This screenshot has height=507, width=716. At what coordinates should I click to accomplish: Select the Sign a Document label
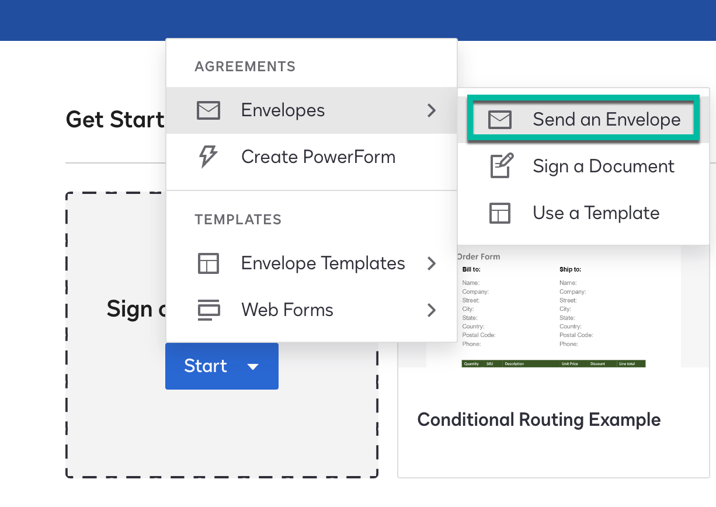pyautogui.click(x=603, y=166)
